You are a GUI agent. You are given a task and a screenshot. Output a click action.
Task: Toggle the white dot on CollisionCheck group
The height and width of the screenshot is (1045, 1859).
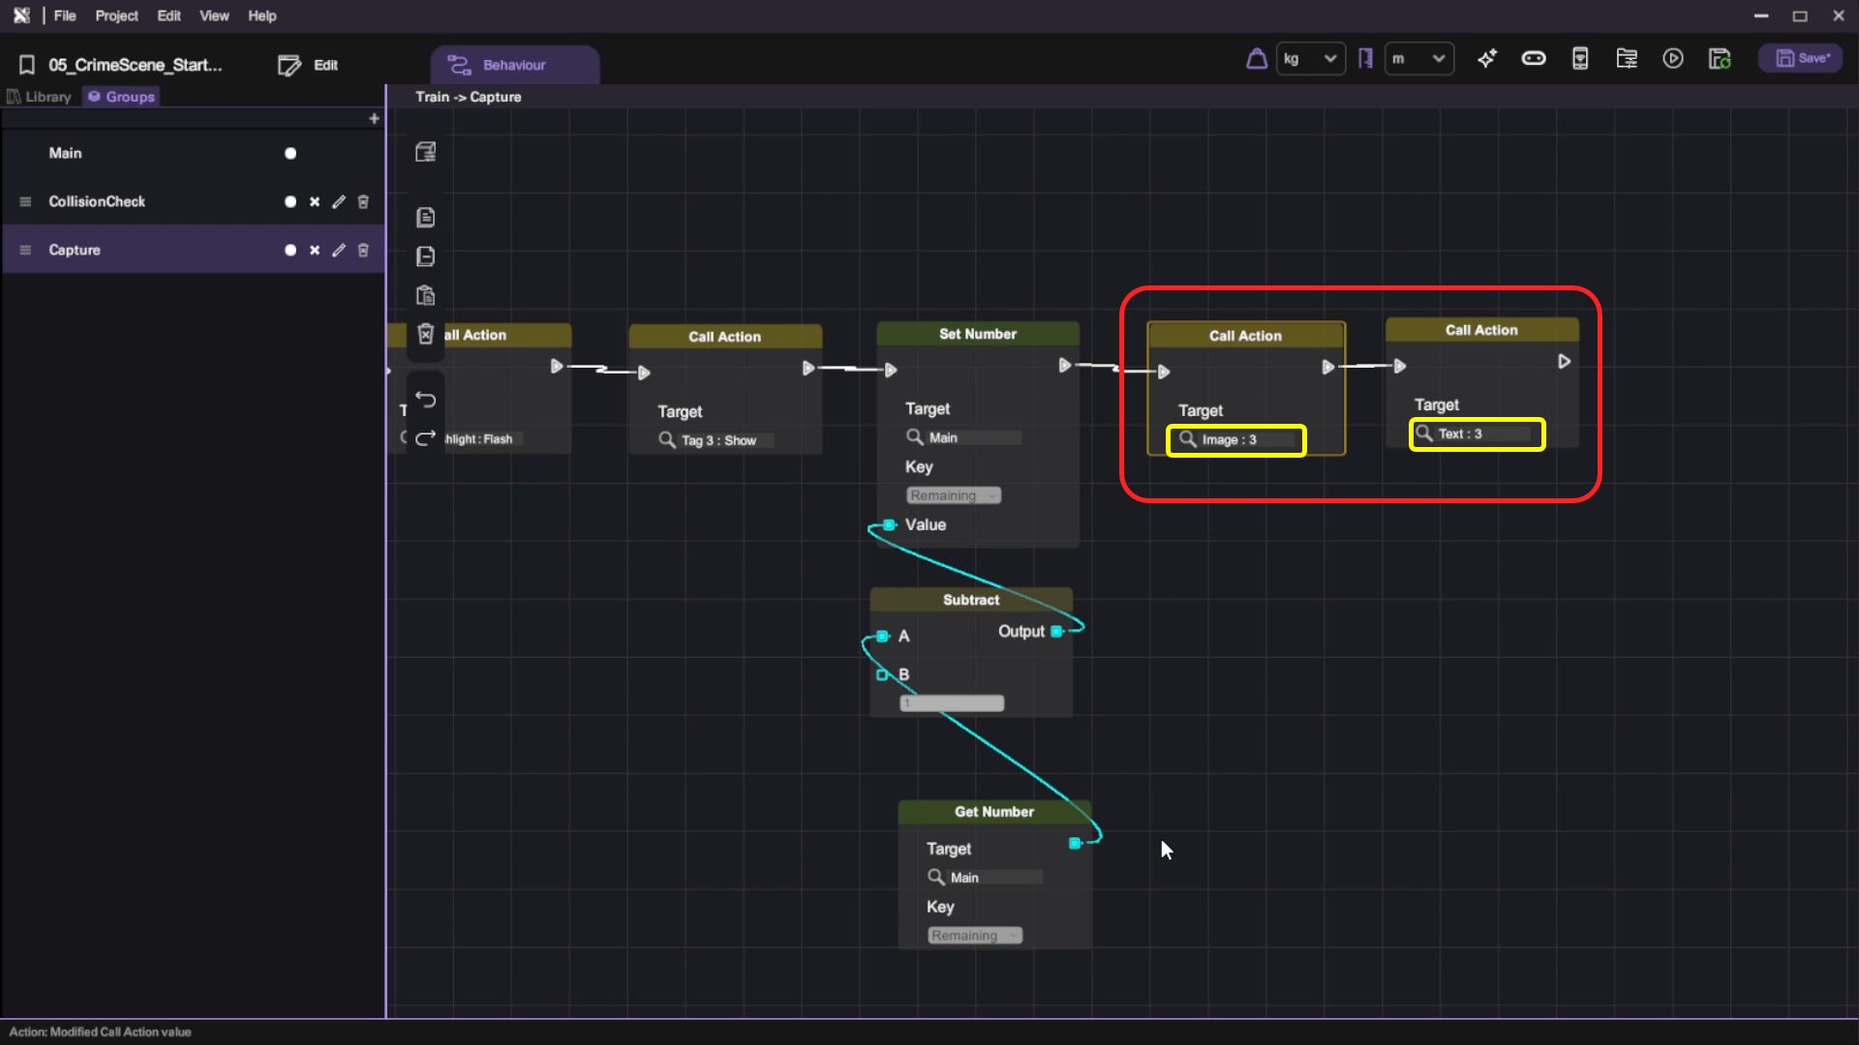(x=290, y=202)
